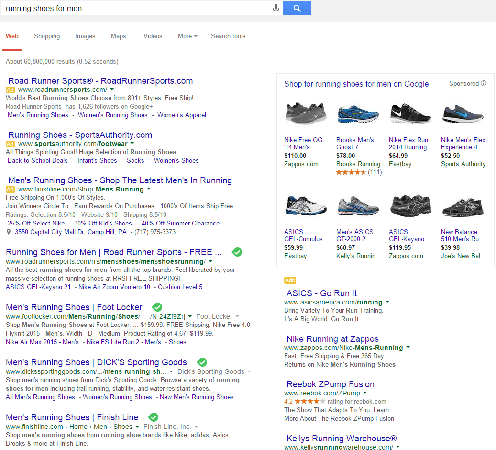Screen dimensions: 496x450
Task: Open Men's Running Shoes | Finish Line result
Action: pyautogui.click(x=72, y=417)
